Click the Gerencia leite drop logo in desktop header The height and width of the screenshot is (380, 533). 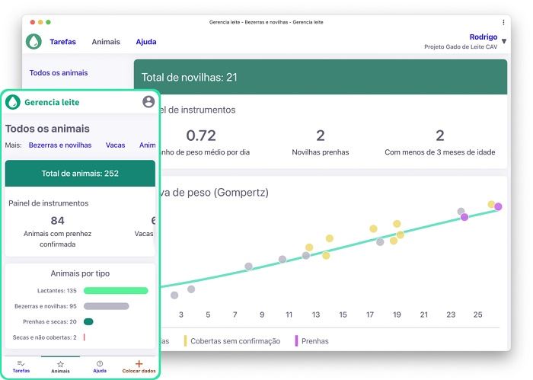(x=34, y=42)
